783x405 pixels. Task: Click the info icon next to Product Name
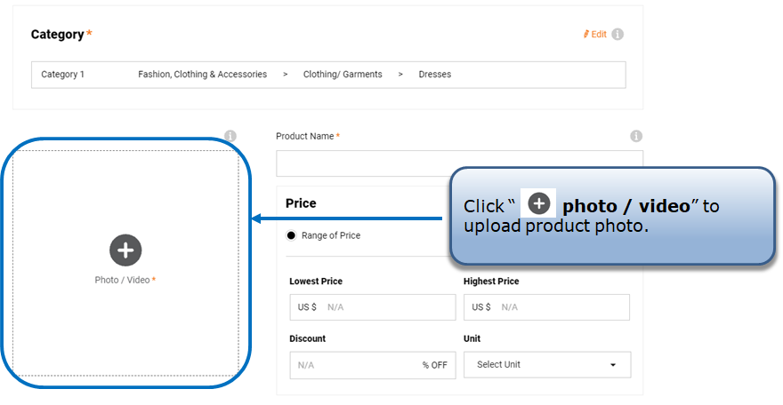coord(636,137)
